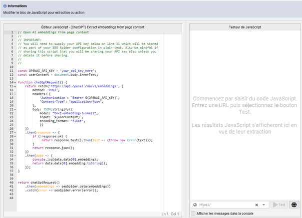302x218 pixels.
Task: Collapse the code fold at line 33
Action: (15, 156)
